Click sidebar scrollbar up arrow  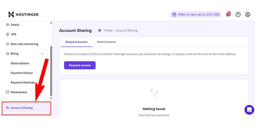pos(51,23)
